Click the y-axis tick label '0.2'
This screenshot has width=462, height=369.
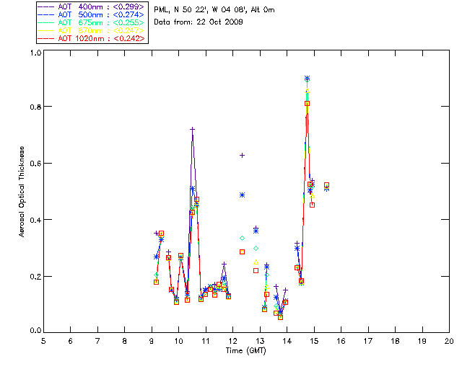(x=35, y=276)
